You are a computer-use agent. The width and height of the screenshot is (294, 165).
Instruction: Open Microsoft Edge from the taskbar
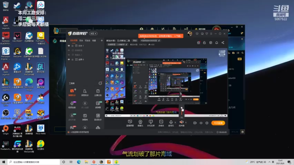(x=79, y=162)
